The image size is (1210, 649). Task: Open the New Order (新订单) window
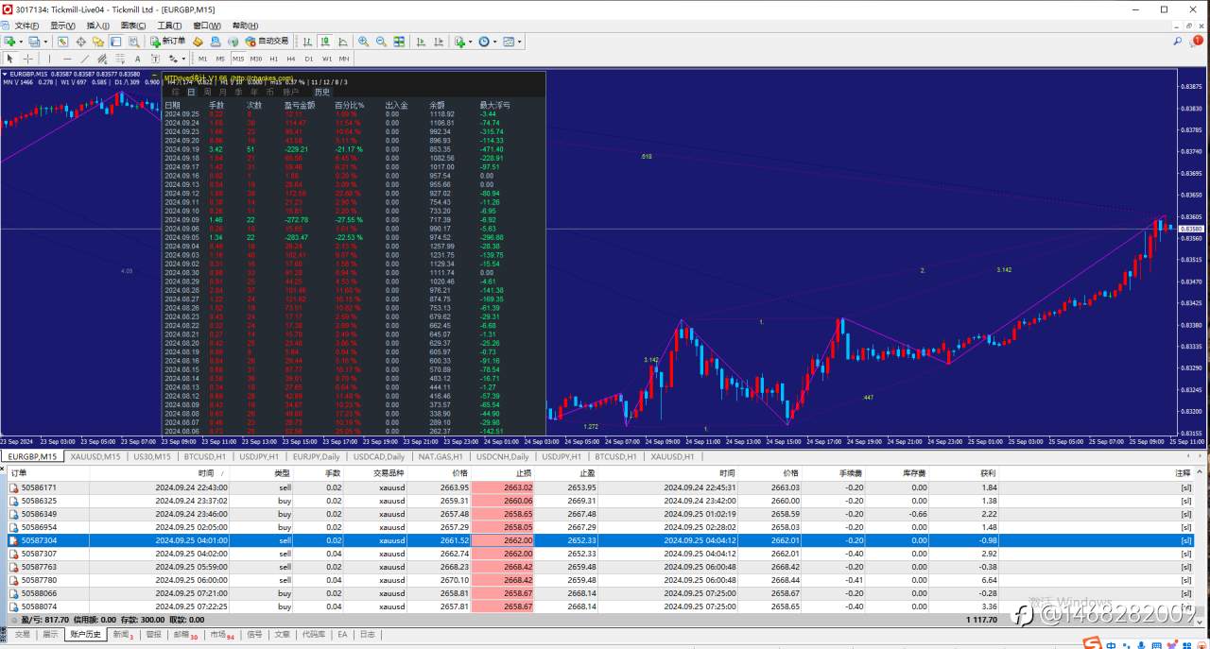(168, 42)
